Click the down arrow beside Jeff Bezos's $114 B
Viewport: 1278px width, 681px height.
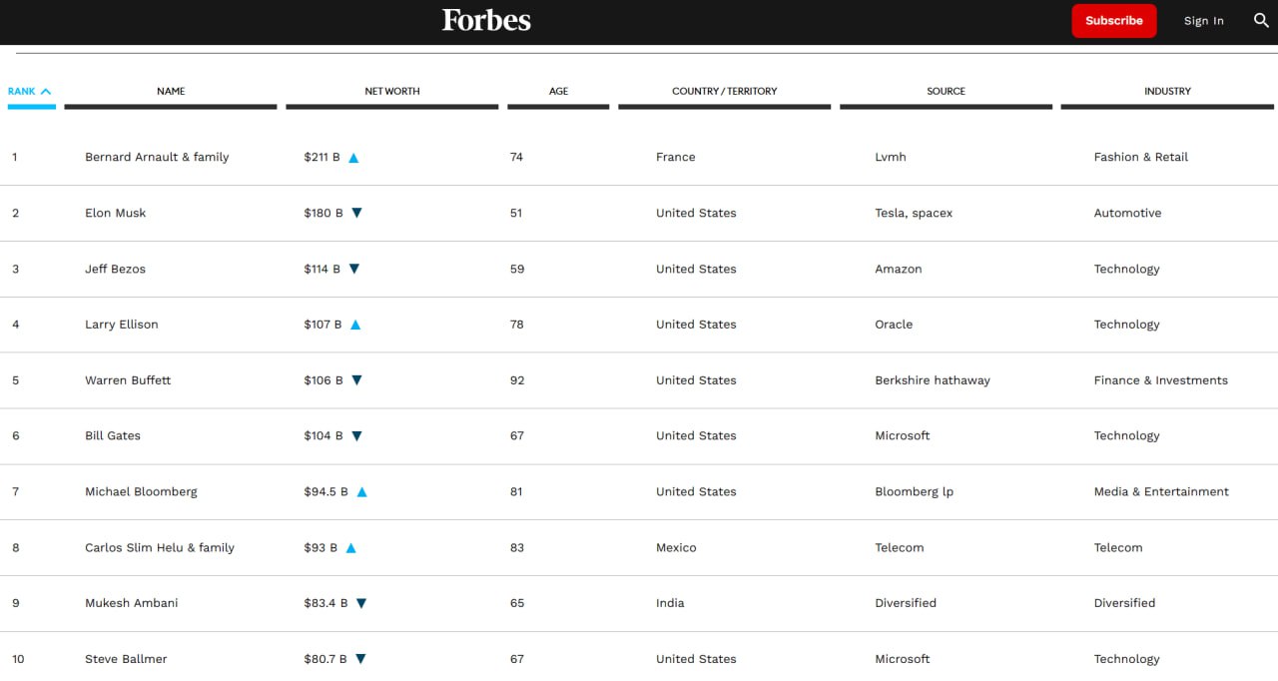[x=353, y=269]
